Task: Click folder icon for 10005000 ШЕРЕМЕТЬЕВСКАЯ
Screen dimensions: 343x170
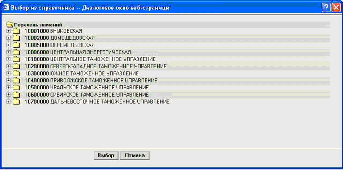Action: pyautogui.click(x=17, y=45)
